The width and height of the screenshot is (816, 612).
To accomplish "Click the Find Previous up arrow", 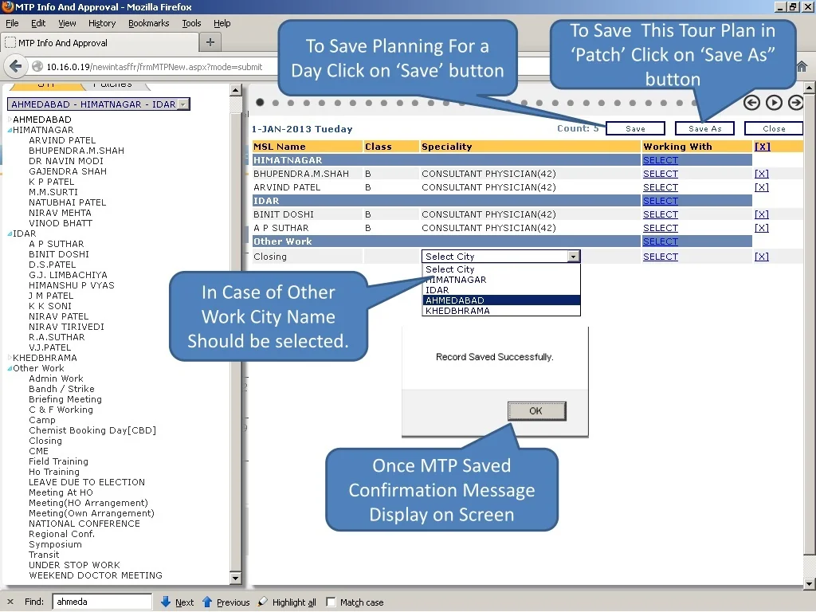I will (207, 602).
